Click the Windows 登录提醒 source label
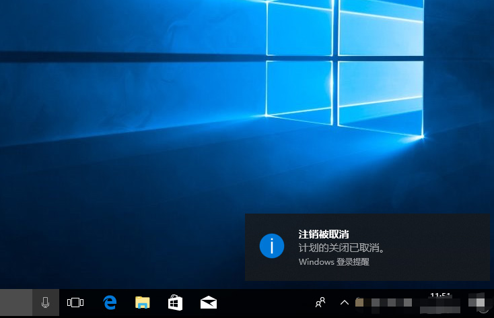 (x=333, y=262)
